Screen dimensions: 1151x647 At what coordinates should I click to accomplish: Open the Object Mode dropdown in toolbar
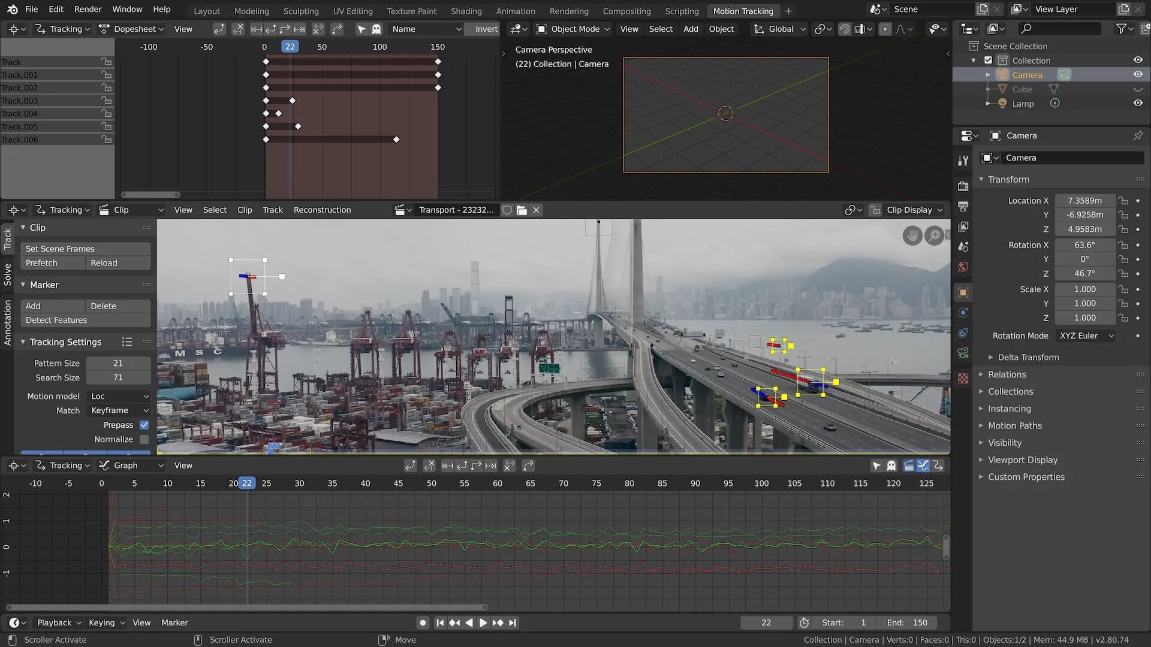[x=577, y=29]
